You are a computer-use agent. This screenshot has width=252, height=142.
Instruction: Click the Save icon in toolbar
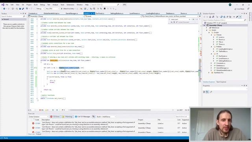point(20,9)
